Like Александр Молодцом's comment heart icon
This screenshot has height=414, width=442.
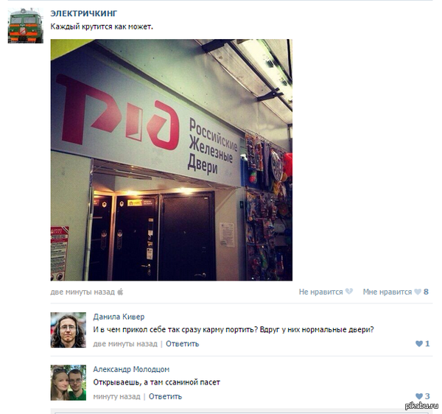pos(419,396)
